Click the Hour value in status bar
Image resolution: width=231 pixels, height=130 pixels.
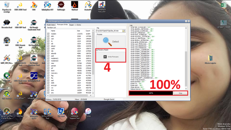point(84,99)
